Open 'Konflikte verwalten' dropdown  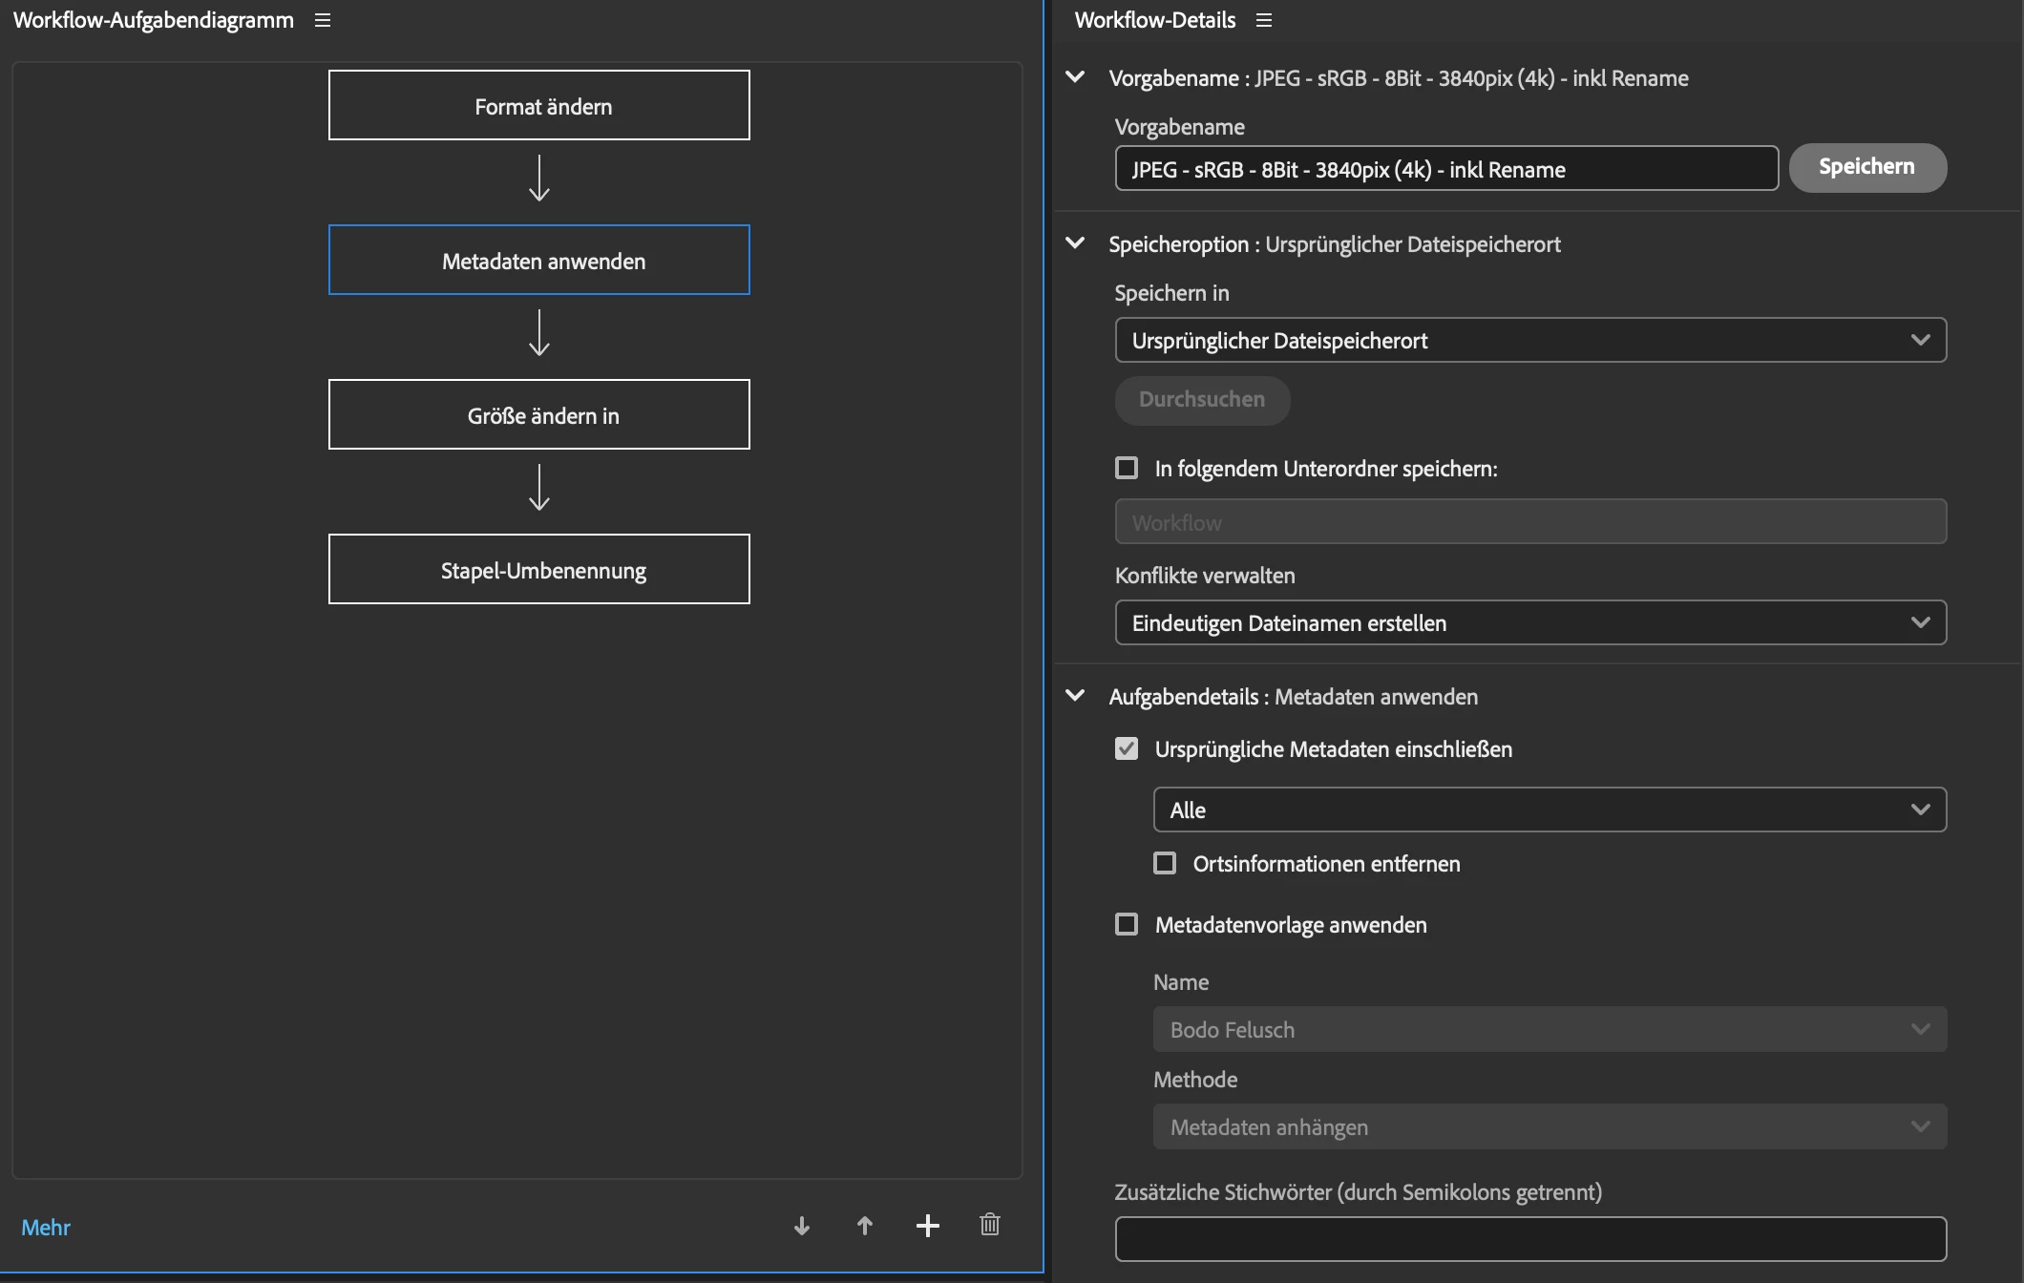(1530, 622)
